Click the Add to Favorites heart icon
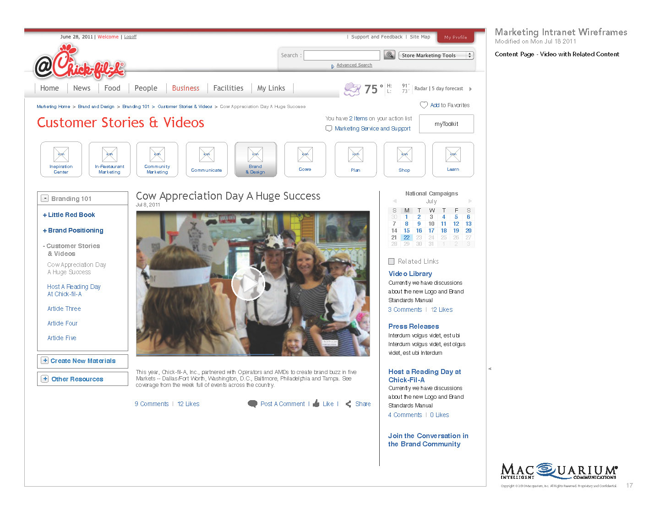660x510 pixels. click(424, 105)
